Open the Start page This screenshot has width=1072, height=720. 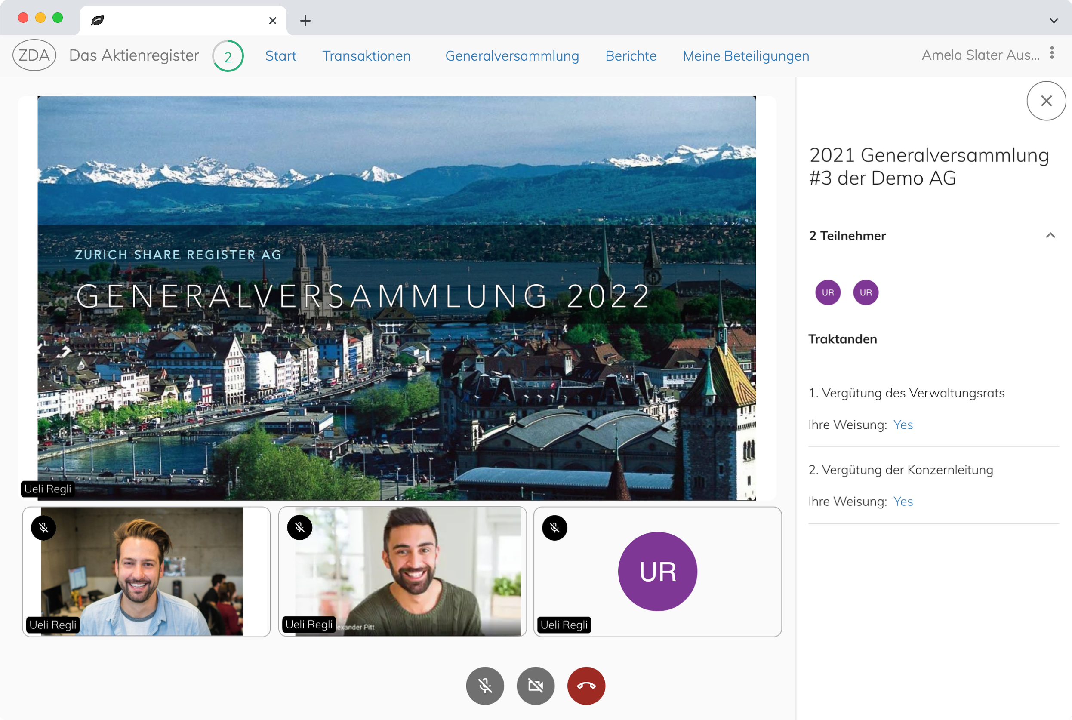[280, 56]
